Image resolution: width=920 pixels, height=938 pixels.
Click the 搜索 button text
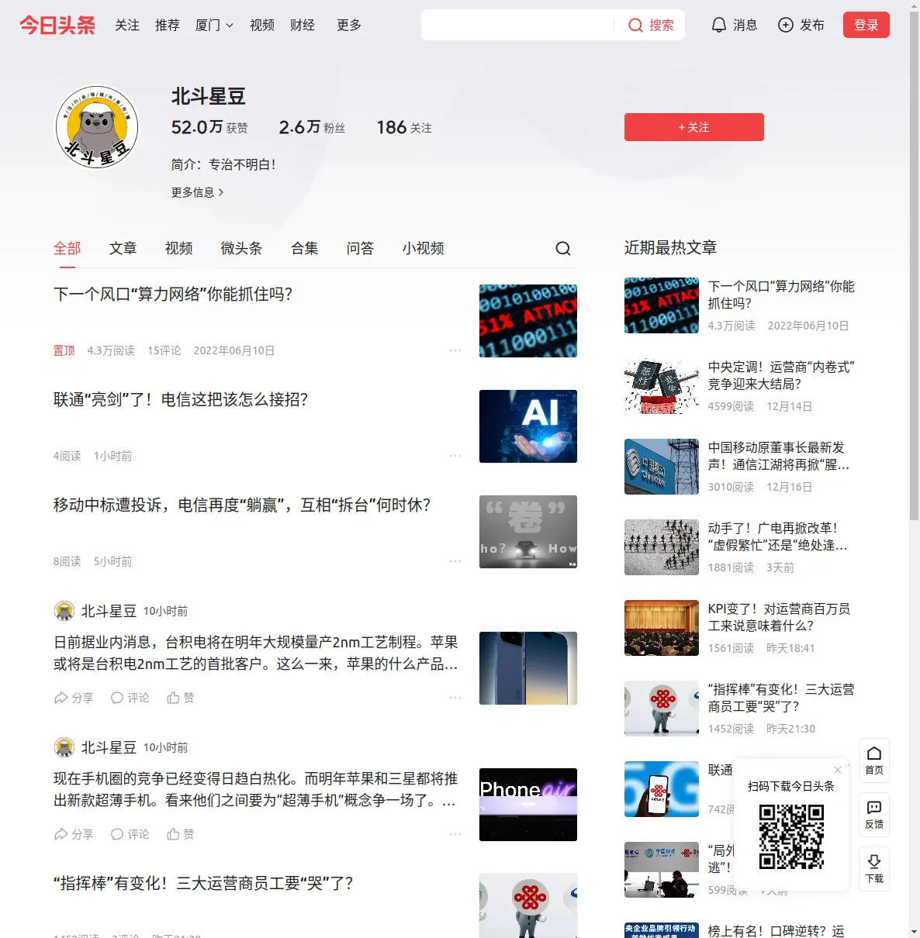[x=662, y=25]
